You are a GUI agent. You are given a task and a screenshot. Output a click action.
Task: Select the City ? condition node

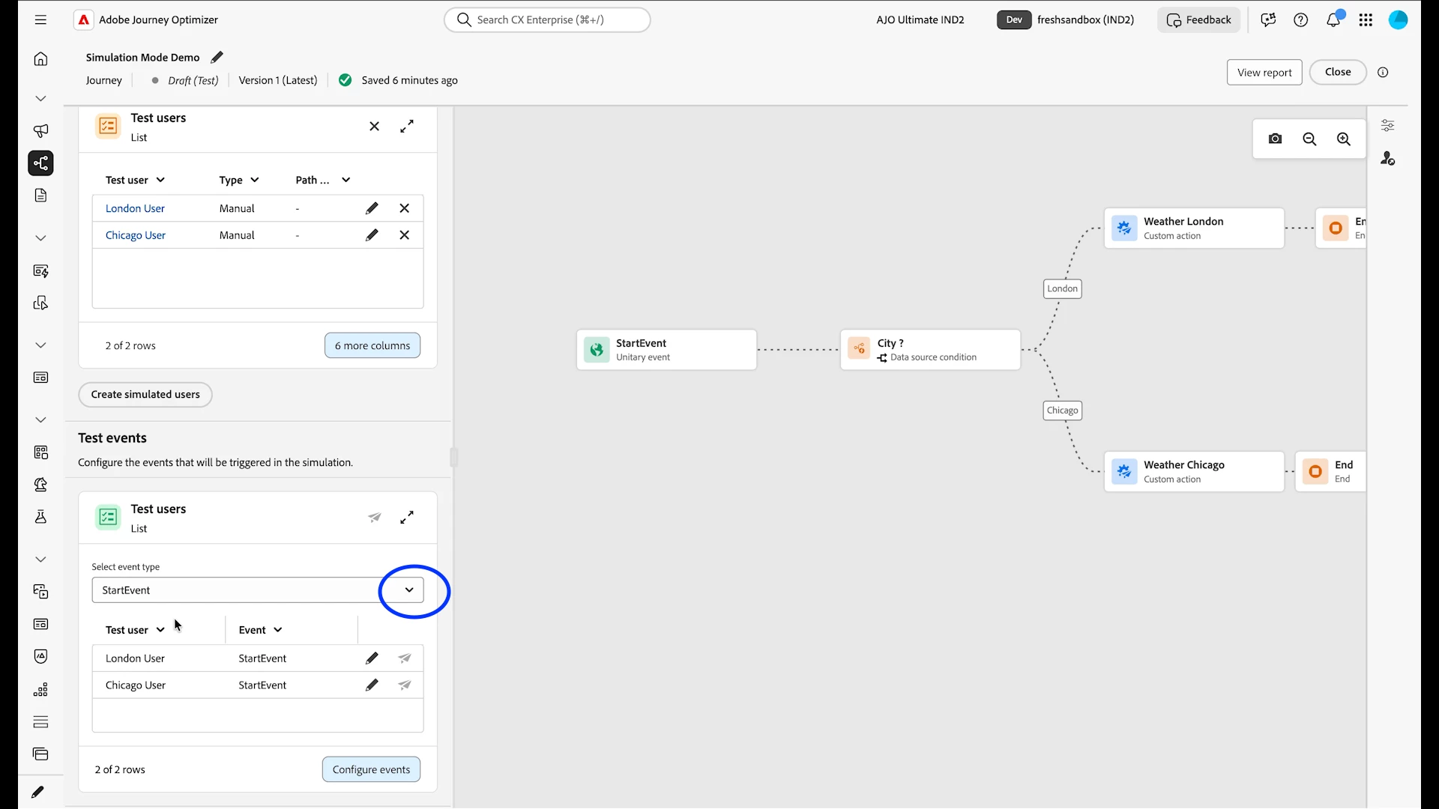(930, 350)
